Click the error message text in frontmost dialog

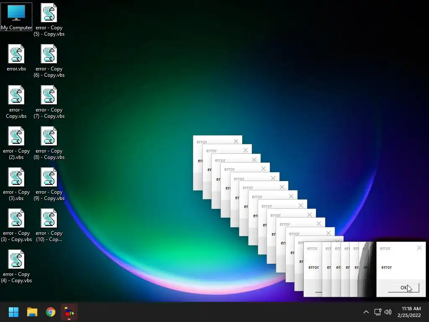tap(387, 267)
